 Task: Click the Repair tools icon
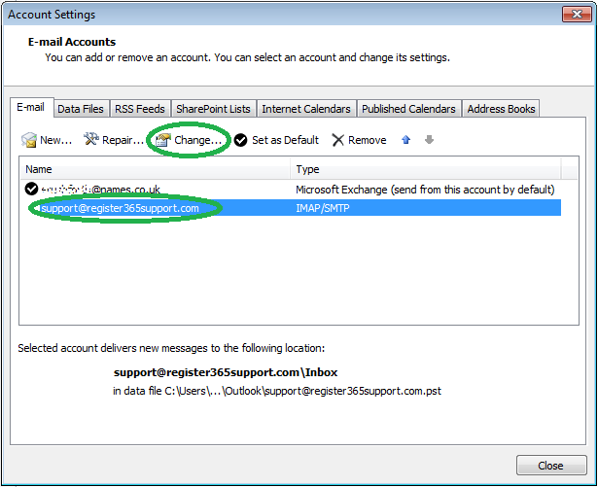91,139
